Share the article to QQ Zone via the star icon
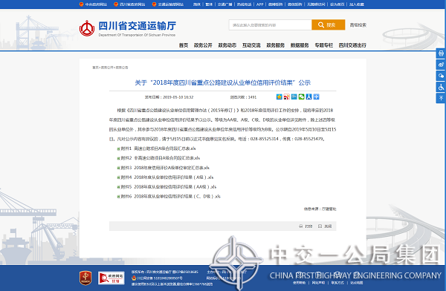The height and width of the screenshot is (291, 446). click(x=279, y=97)
